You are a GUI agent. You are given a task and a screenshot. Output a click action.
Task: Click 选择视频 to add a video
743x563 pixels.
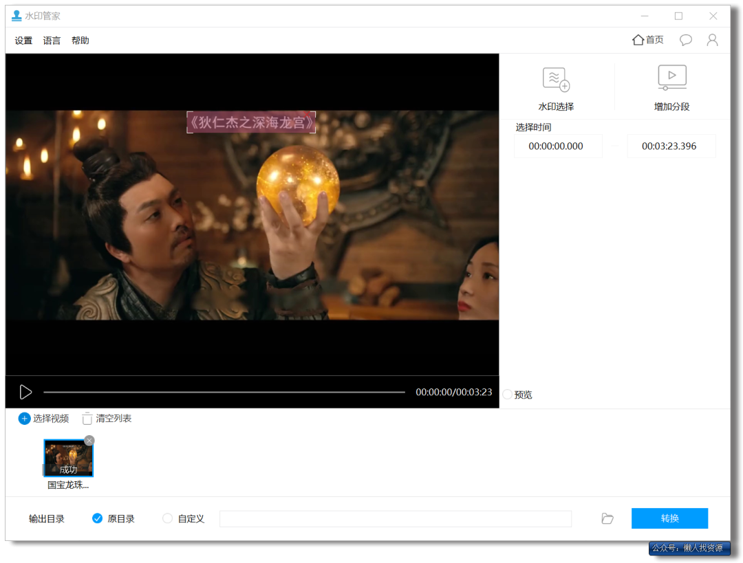click(43, 419)
